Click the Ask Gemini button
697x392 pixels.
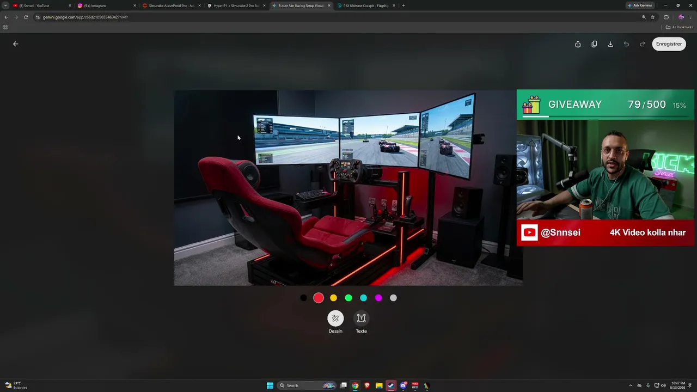click(640, 5)
